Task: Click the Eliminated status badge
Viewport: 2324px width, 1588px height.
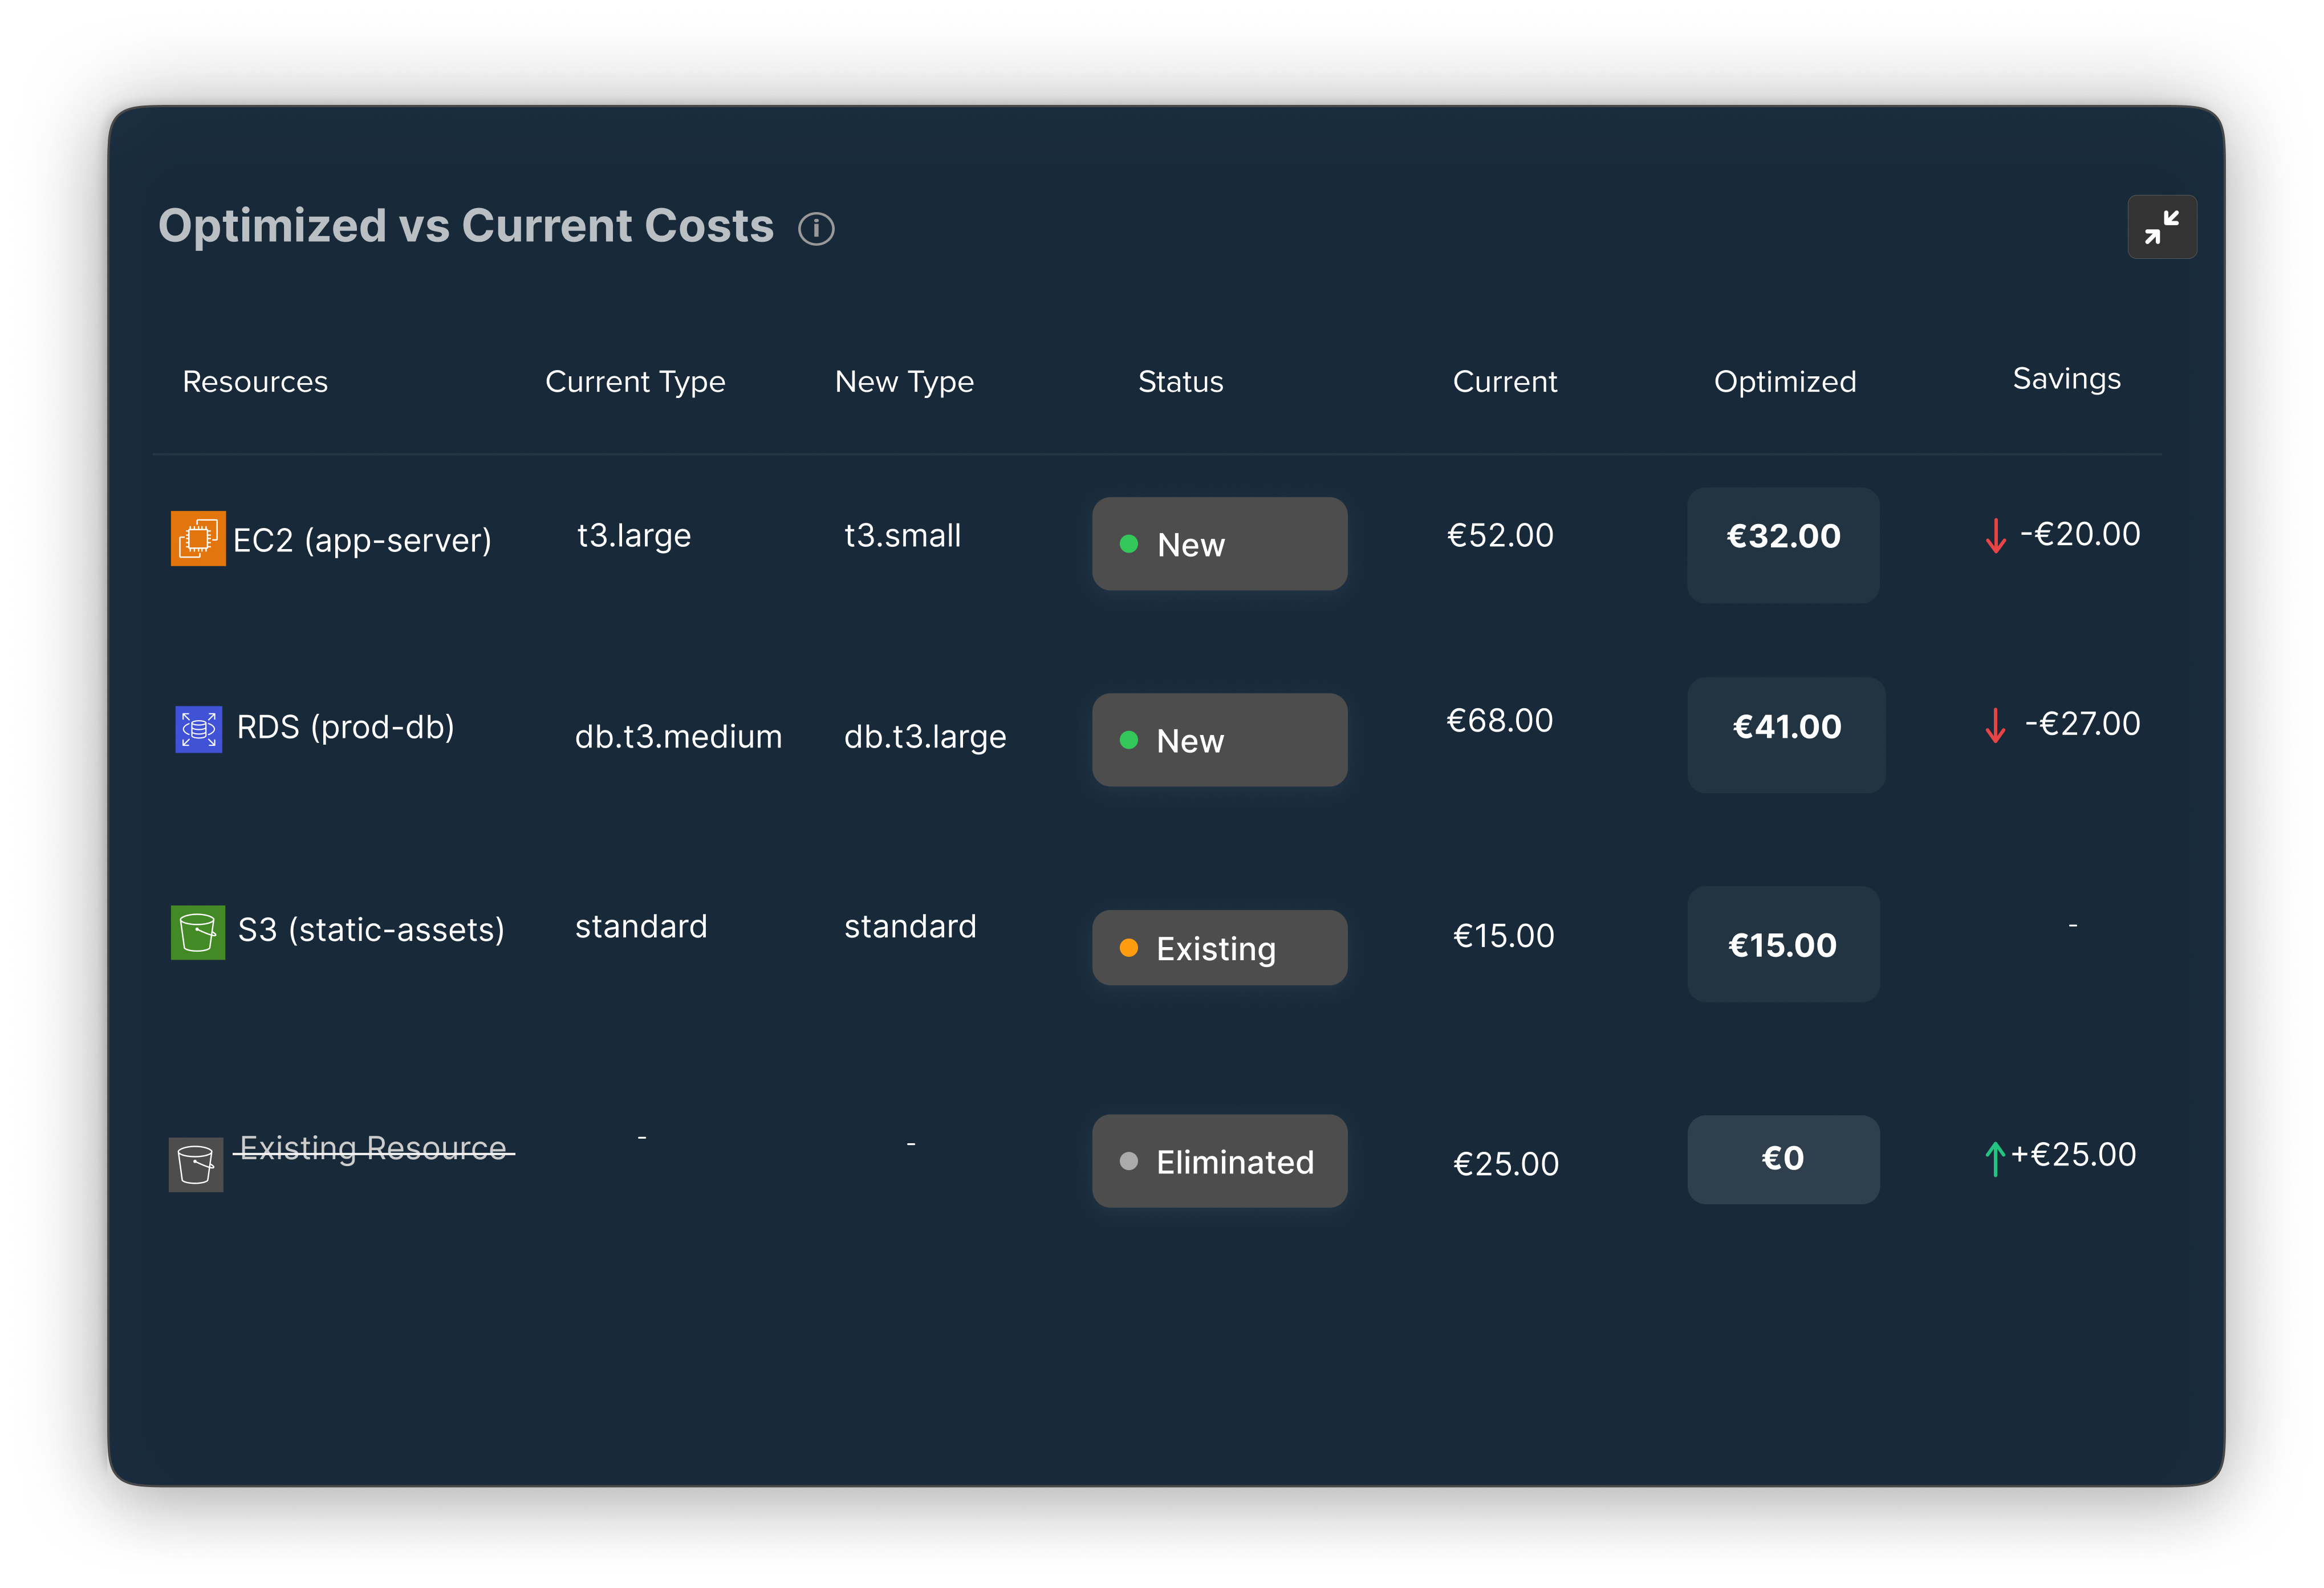Action: tap(1219, 1161)
